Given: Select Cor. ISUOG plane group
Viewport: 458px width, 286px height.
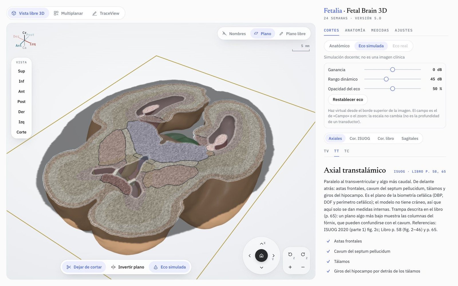Looking at the screenshot, I should coord(360,138).
